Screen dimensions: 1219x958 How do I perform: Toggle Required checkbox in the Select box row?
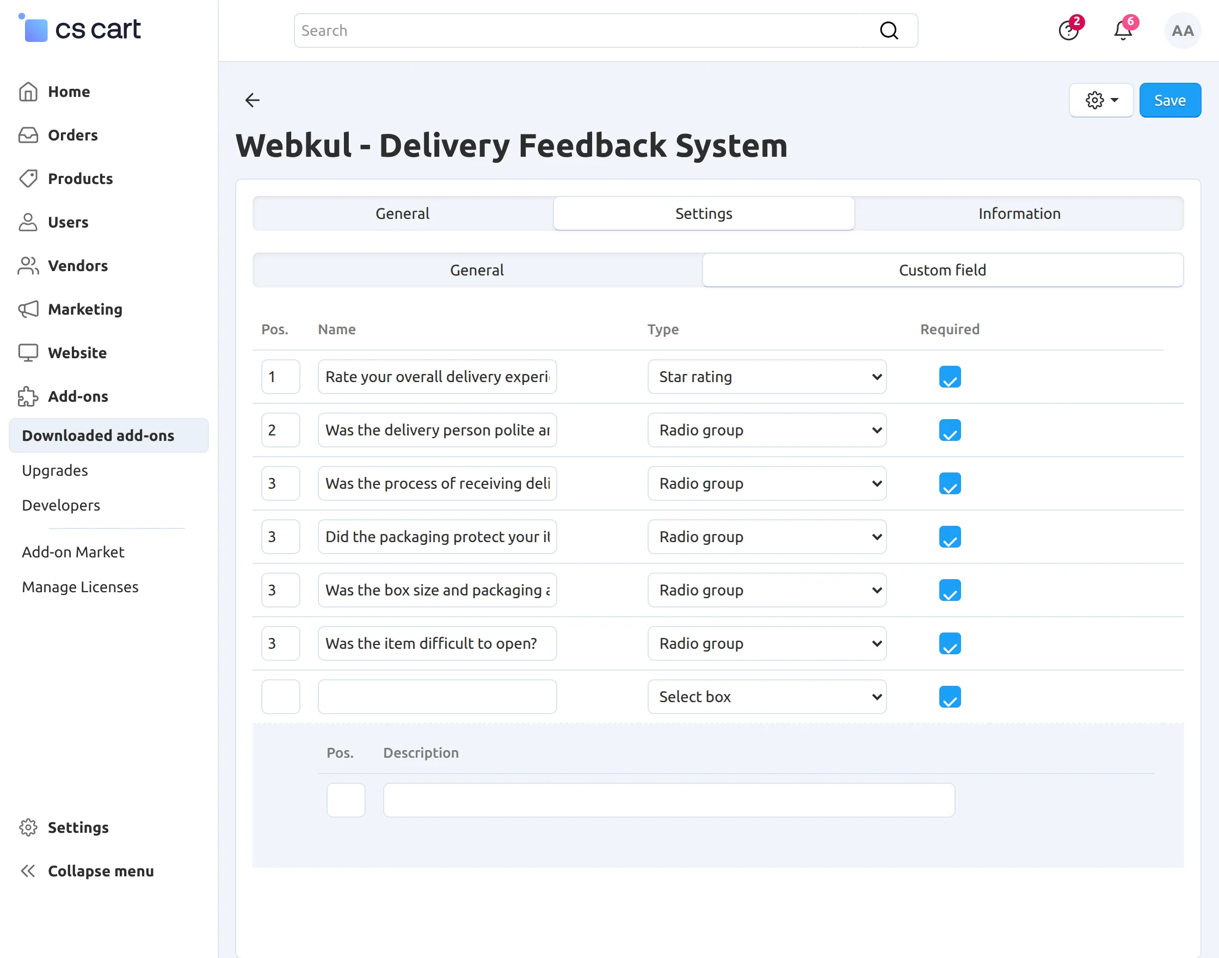(x=950, y=697)
